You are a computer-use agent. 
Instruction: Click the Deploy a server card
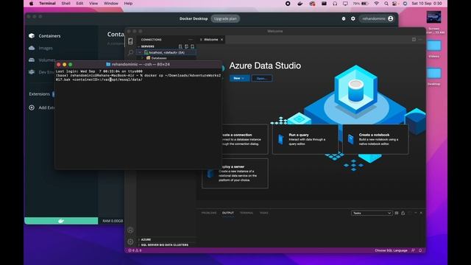pyautogui.click(x=235, y=174)
